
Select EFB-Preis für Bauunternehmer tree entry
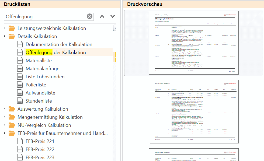(62, 133)
